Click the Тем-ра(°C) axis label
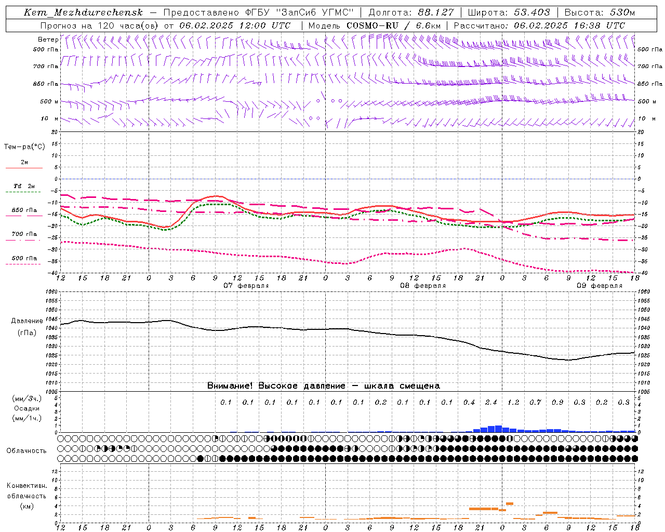The image size is (665, 532). pos(24,147)
